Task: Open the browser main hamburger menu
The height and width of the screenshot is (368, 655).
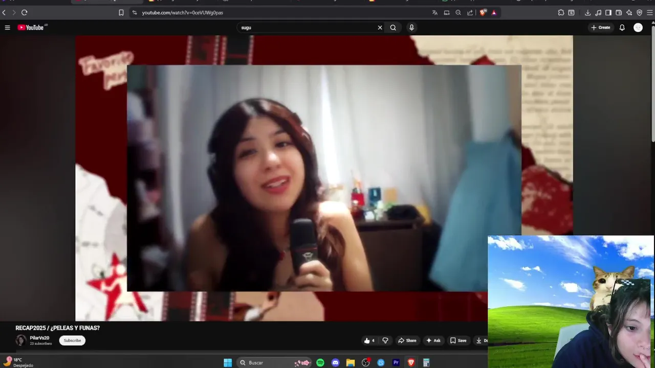Action: (649, 12)
